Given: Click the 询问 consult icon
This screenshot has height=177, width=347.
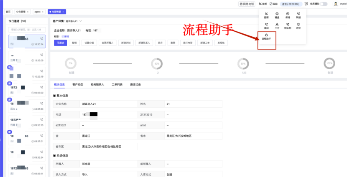Looking at the screenshot, I should (x=266, y=25).
